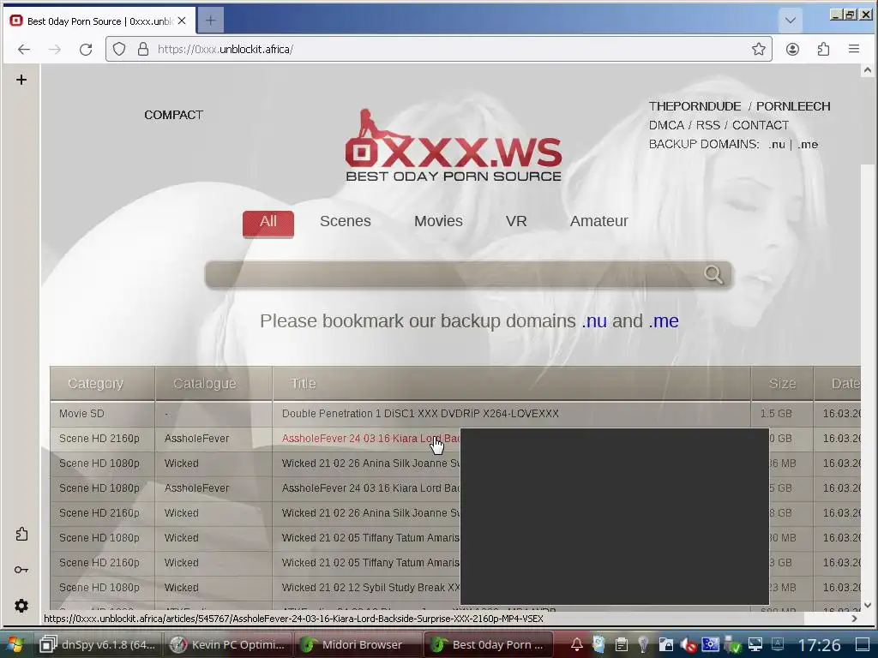Open the 'Wicked 21 02 12 Sybil Study Break' title
Viewport: 878px width, 658px height.
coord(370,588)
